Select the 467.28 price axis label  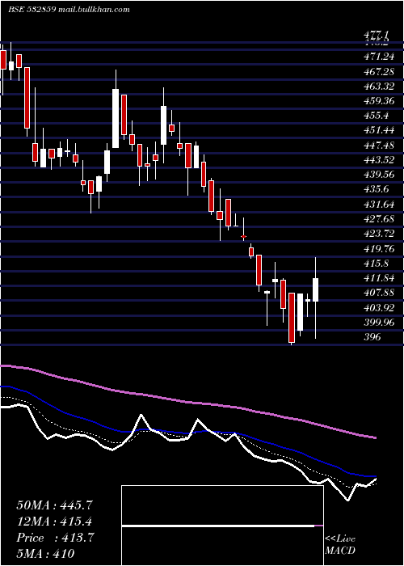[379, 71]
